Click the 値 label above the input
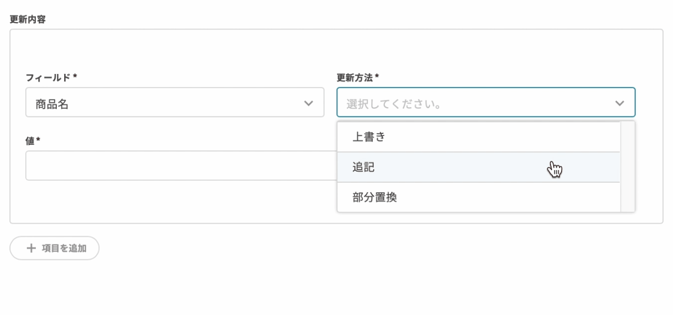The image size is (673, 315). pyautogui.click(x=30, y=141)
